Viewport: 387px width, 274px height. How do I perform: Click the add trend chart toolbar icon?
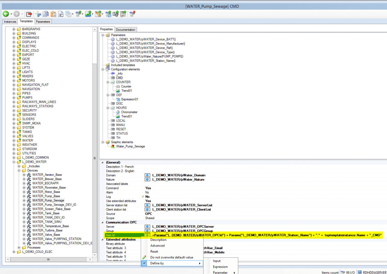pos(88,14)
